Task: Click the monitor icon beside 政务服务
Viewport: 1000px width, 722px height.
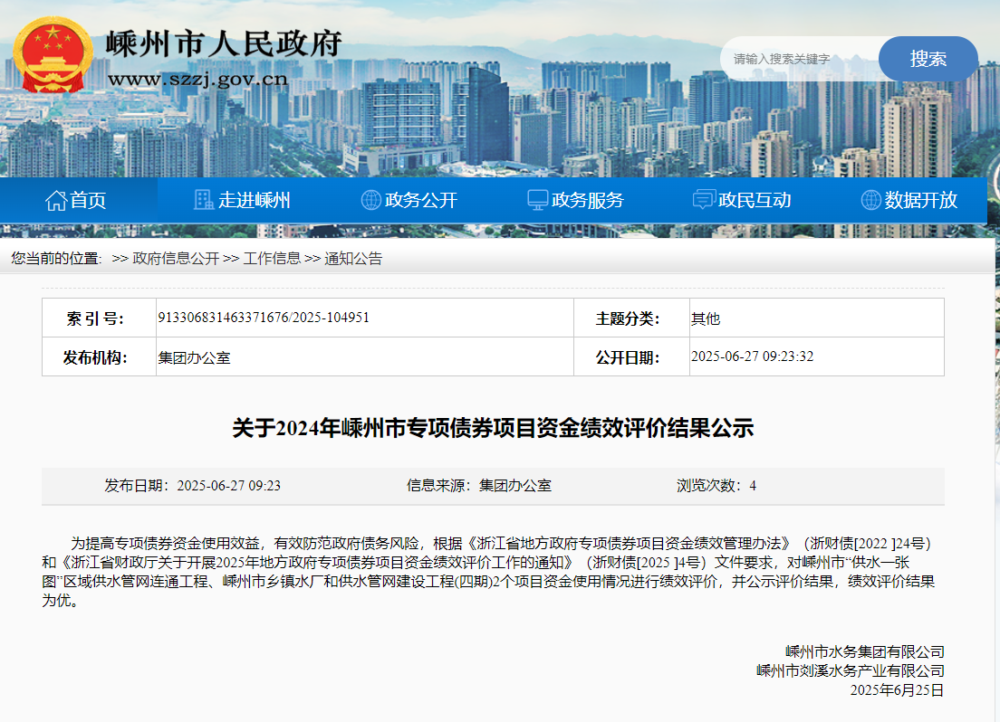Action: click(x=537, y=200)
